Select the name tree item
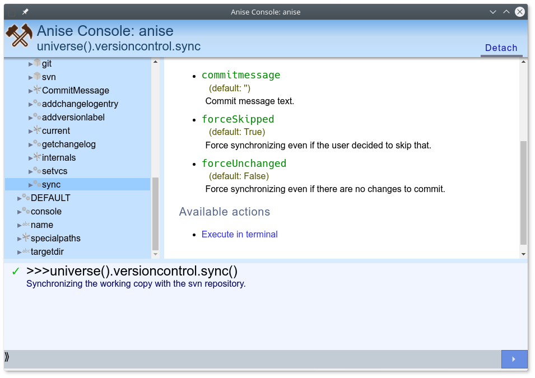Image resolution: width=535 pixels, height=378 pixels. coord(42,225)
